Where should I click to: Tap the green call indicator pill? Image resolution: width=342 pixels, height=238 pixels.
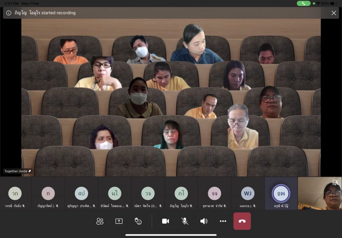[304, 3]
